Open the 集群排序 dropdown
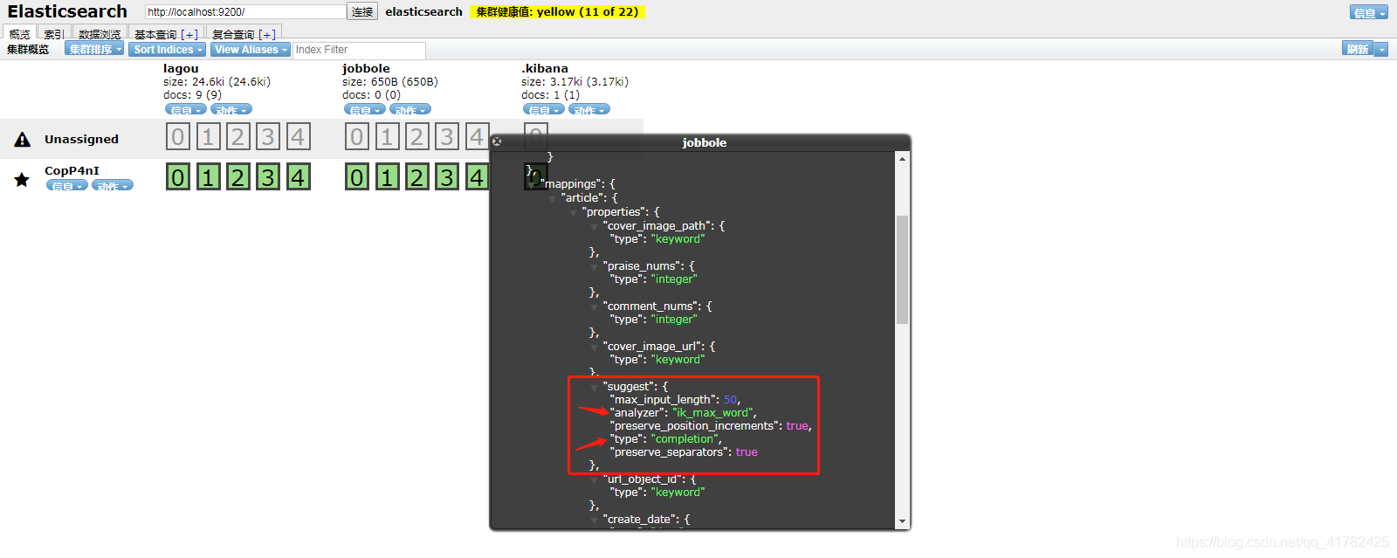 pyautogui.click(x=94, y=50)
